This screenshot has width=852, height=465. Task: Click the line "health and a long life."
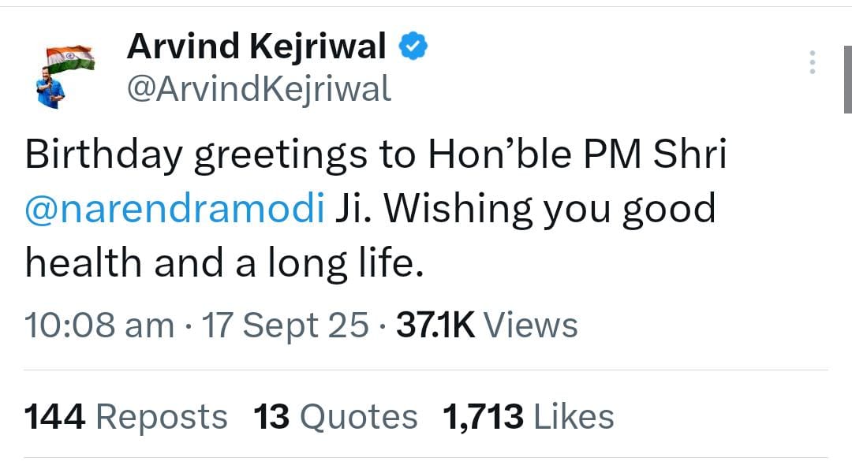[x=225, y=262]
